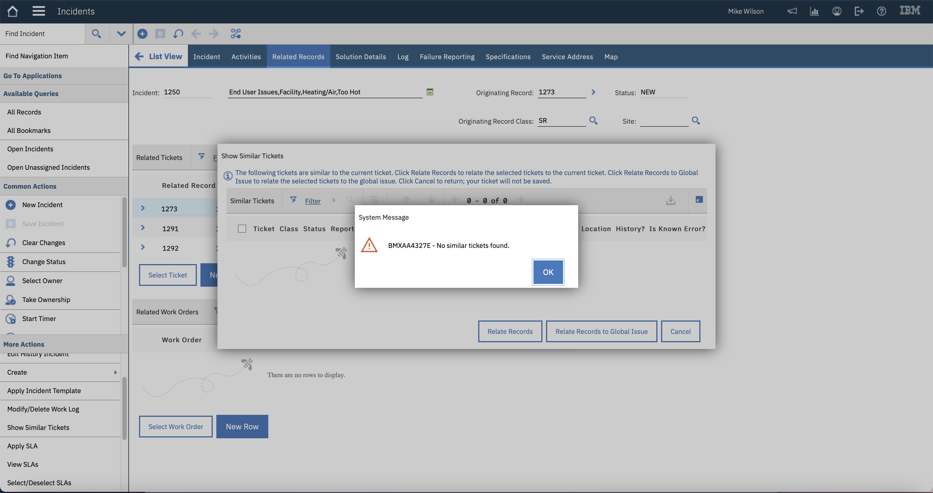
Task: Click the Originating Record Class lookup icon
Action: (x=593, y=121)
